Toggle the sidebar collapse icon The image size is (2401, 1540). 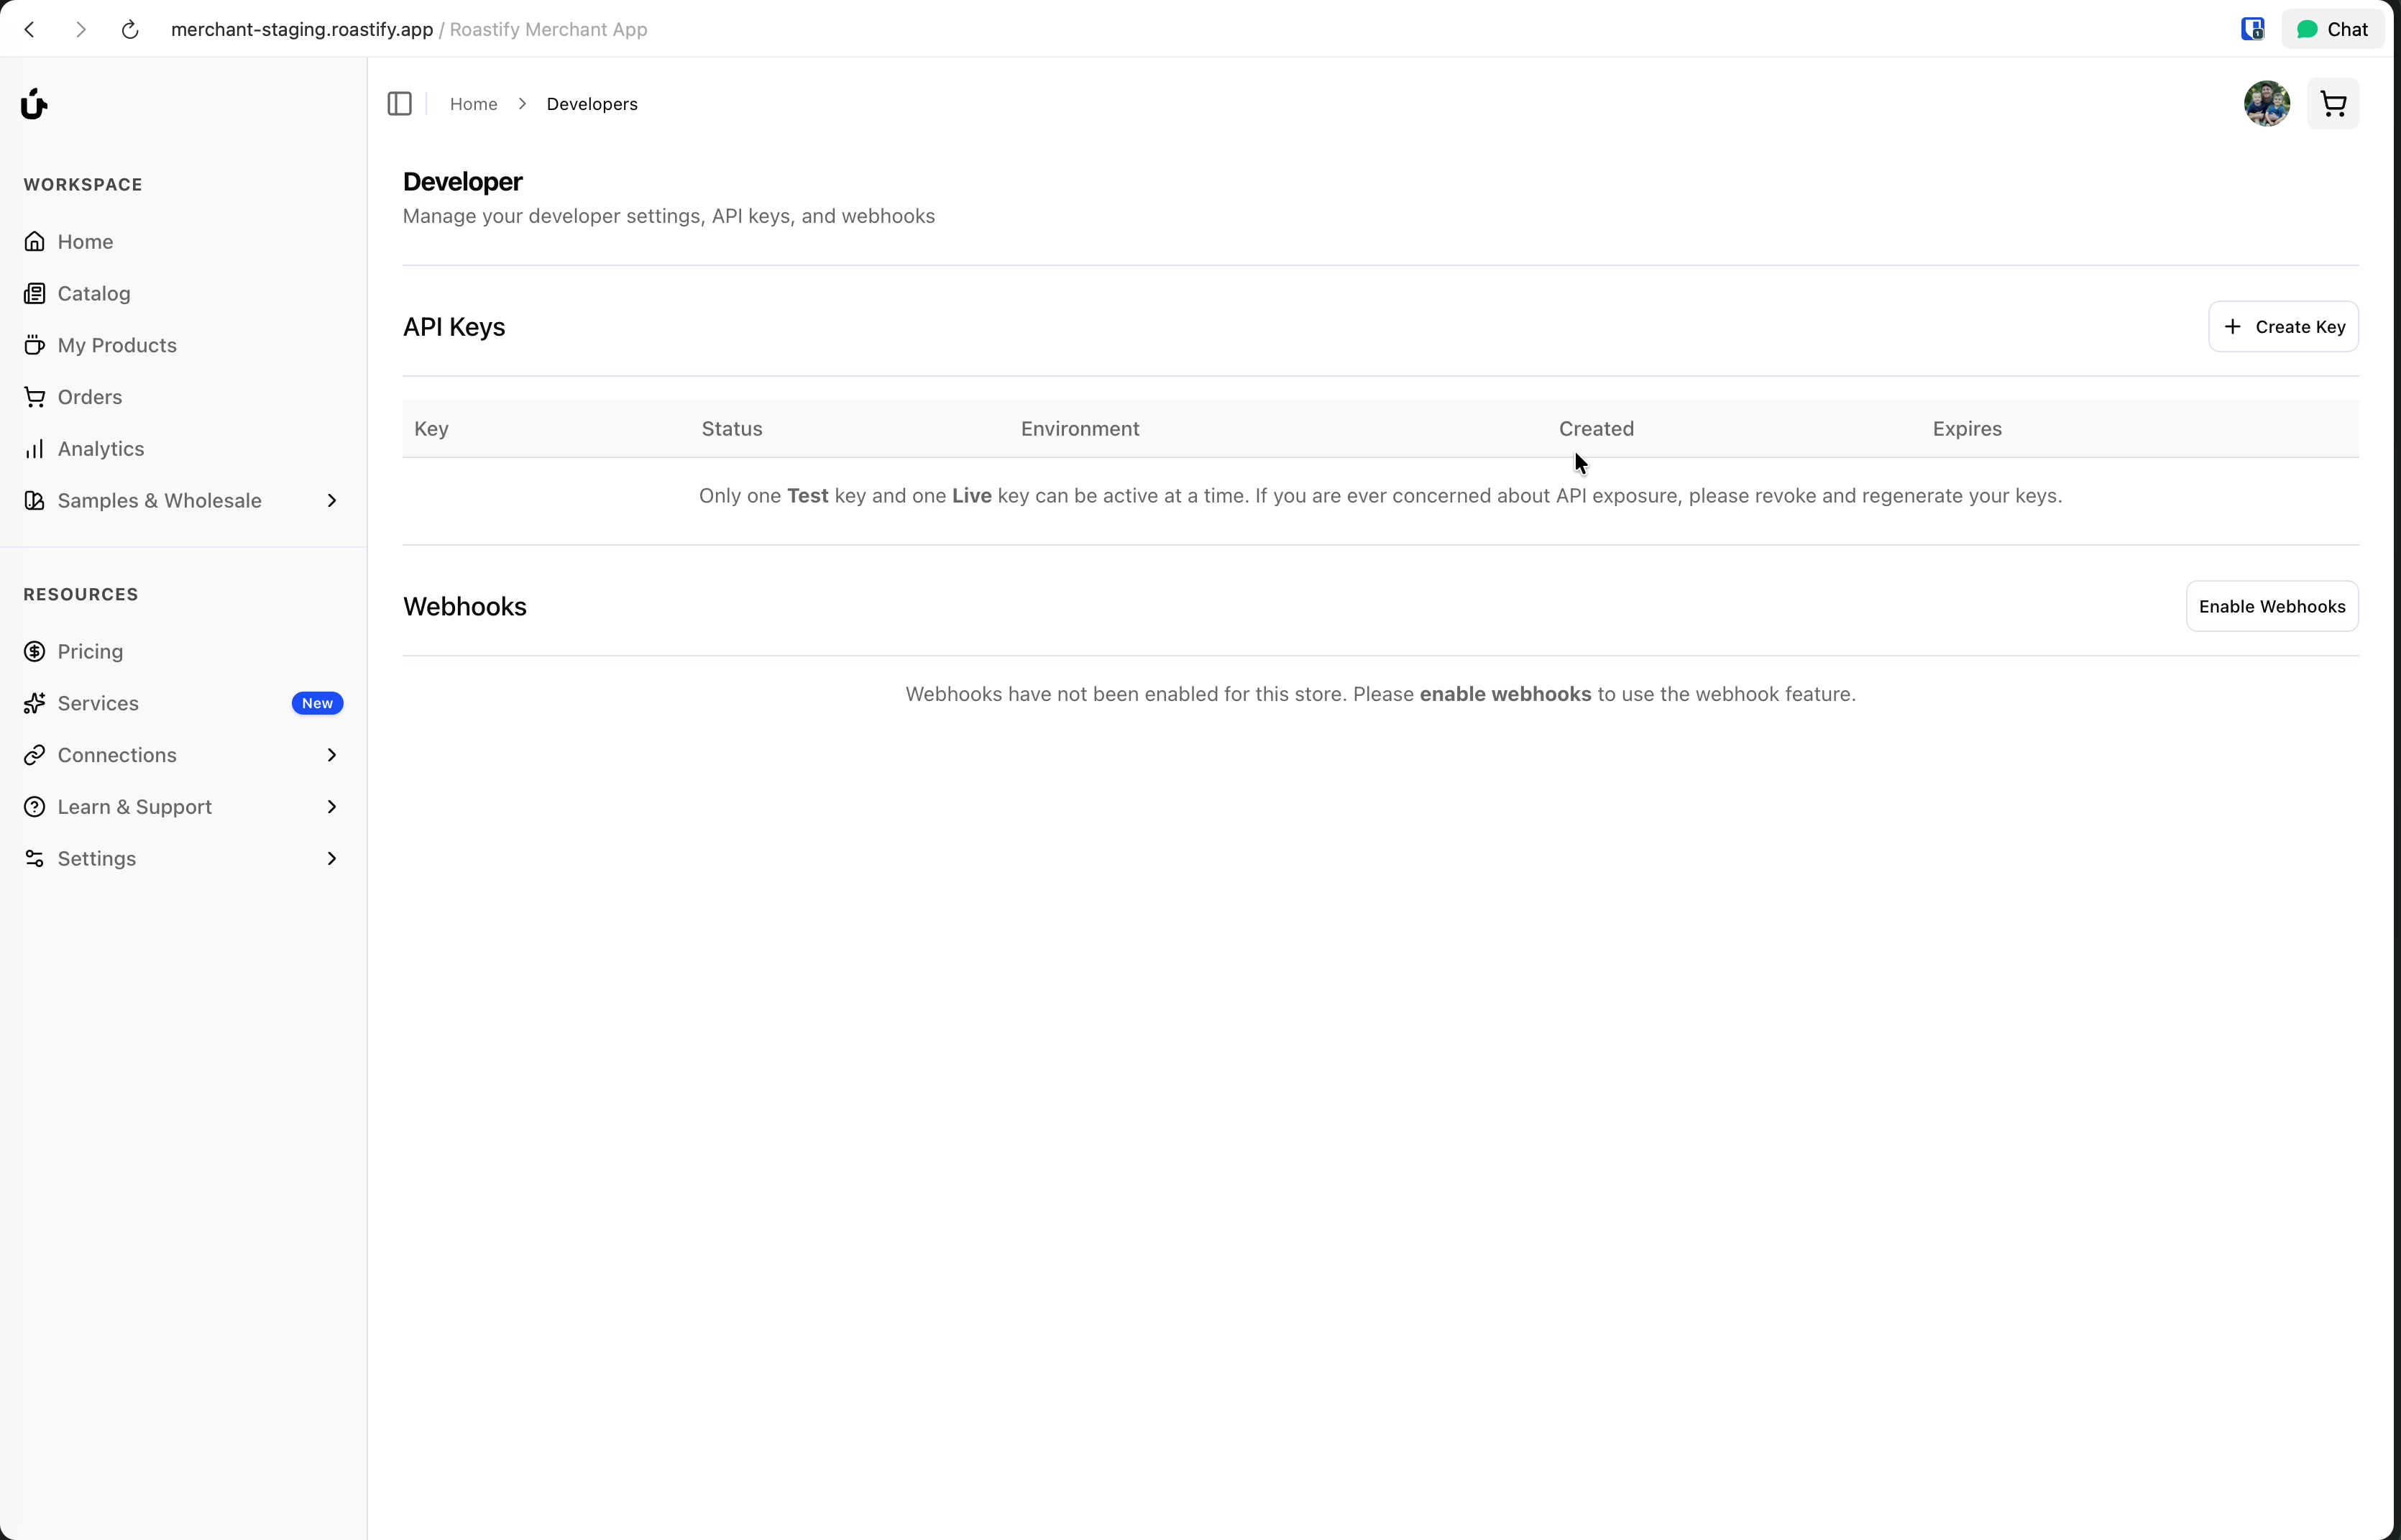coord(399,104)
